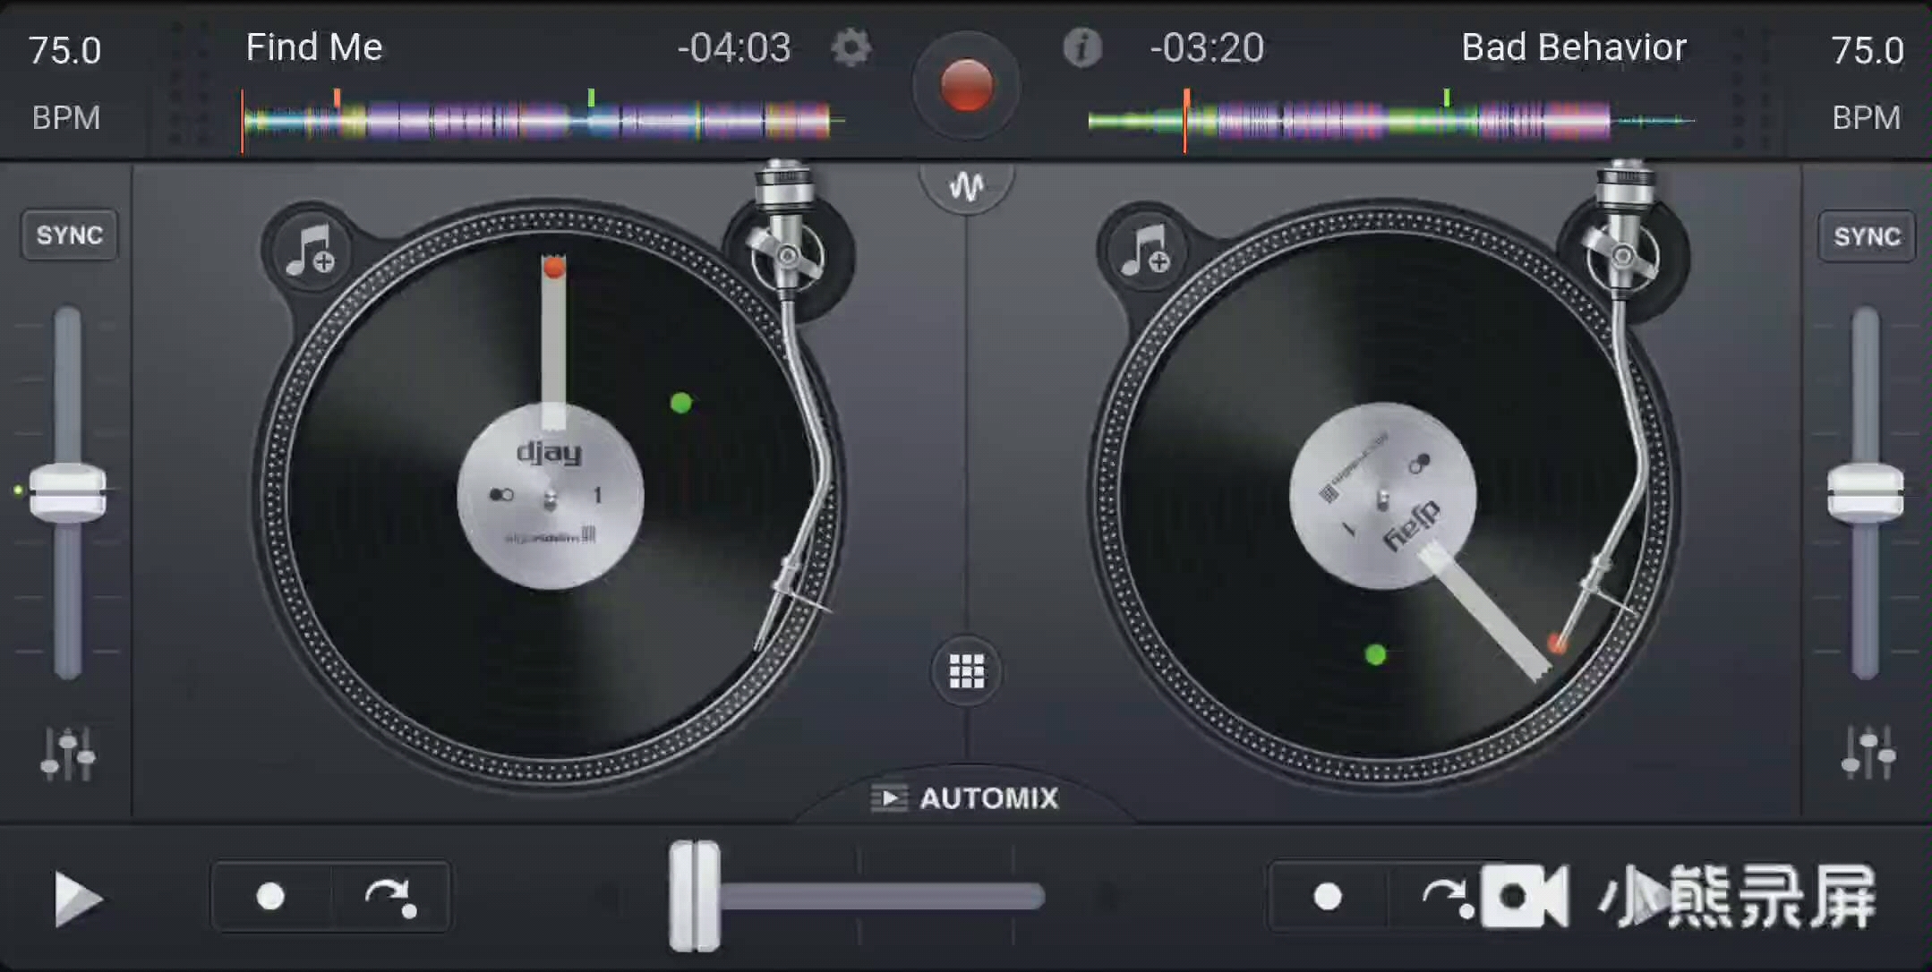Viewport: 1932px width, 972px height.
Task: Click remaining time -04:03
Action: point(734,48)
